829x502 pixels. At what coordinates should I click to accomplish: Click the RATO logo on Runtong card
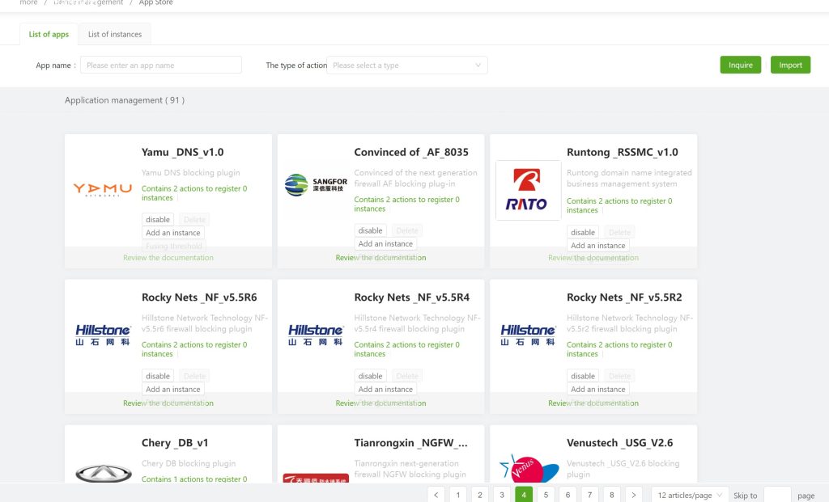[528, 190]
